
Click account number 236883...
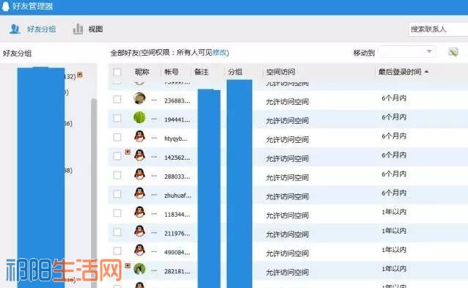pyautogui.click(x=177, y=101)
